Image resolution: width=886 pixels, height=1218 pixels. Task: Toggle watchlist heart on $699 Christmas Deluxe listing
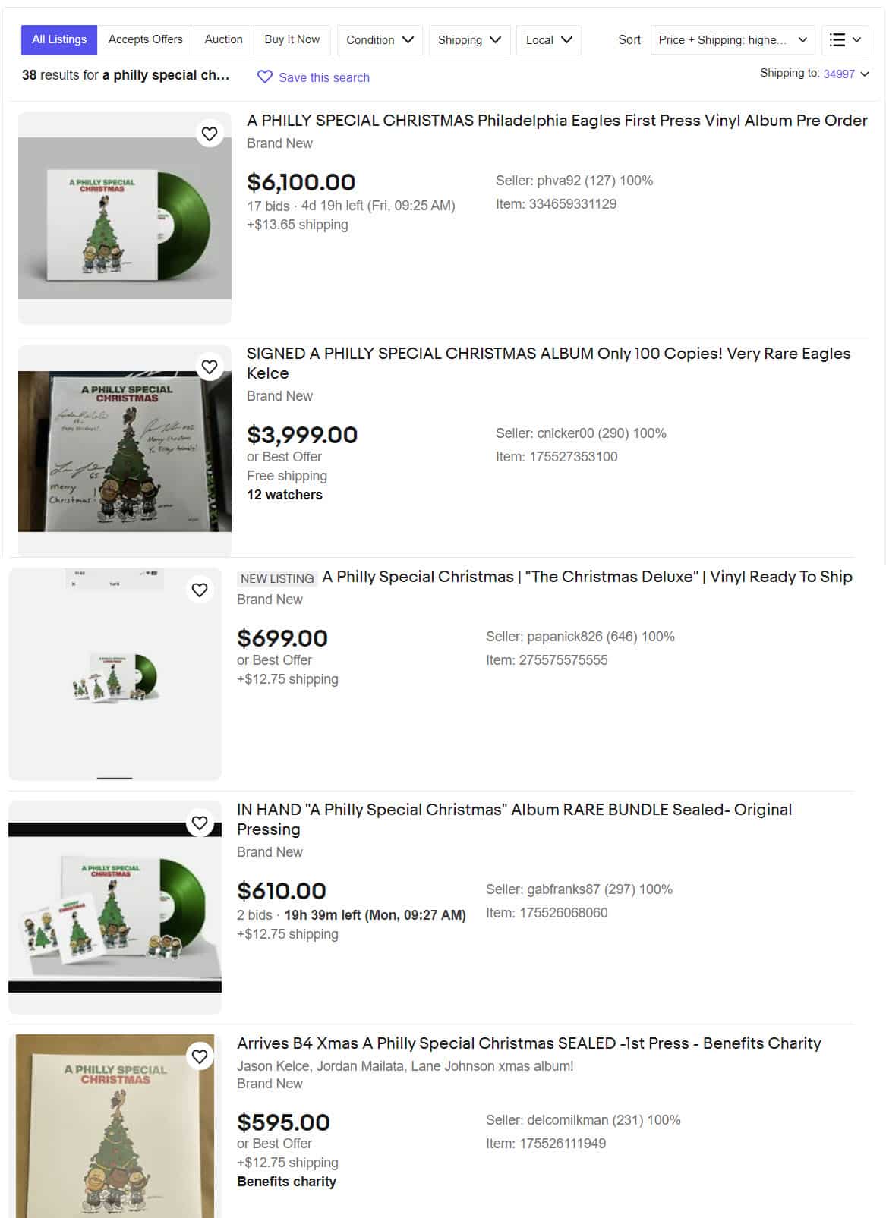coord(200,590)
